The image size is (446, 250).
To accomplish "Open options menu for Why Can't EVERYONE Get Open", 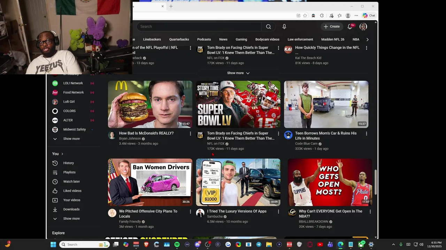I will pos(370,211).
